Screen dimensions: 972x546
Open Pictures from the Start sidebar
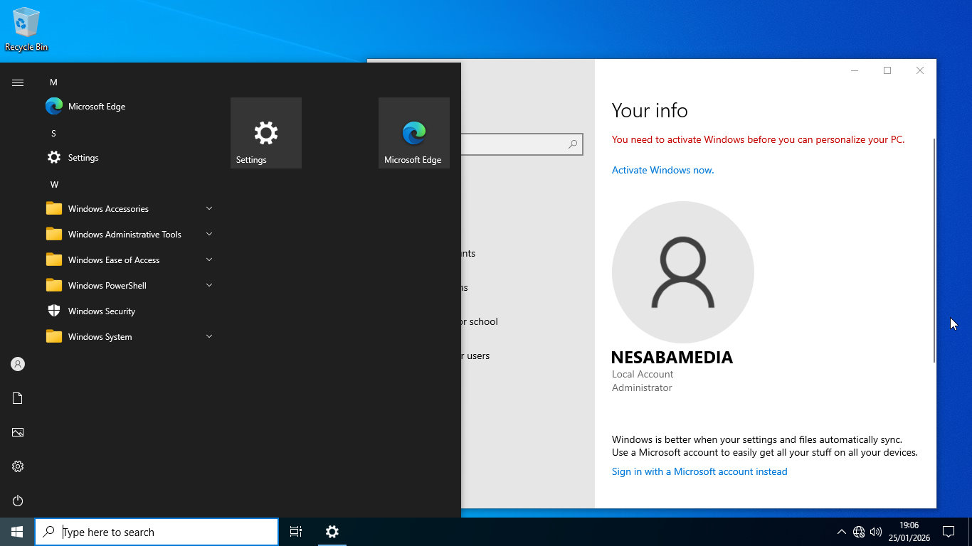click(18, 432)
